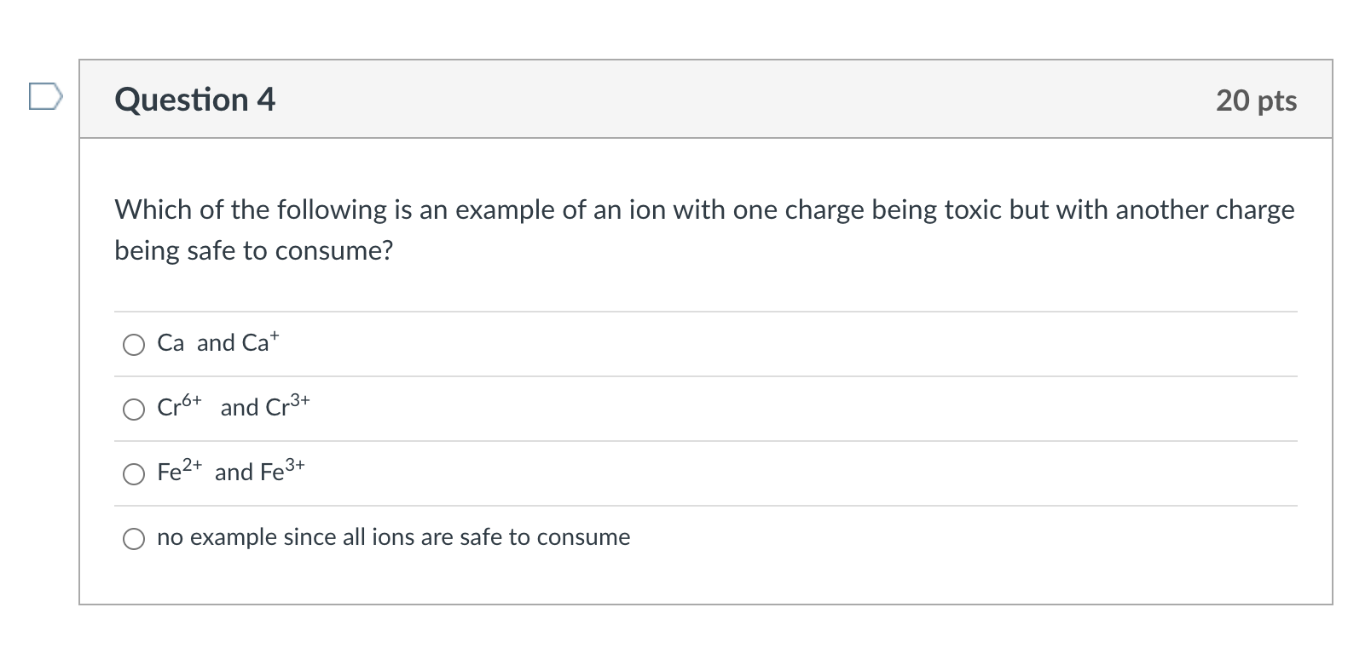Select the Ca and Ca+ radio button
The image size is (1371, 659).
click(x=134, y=344)
